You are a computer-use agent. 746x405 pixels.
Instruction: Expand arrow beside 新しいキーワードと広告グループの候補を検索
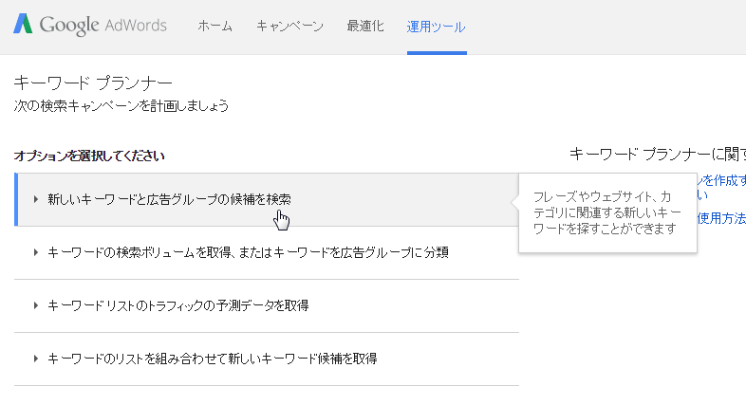(36, 199)
